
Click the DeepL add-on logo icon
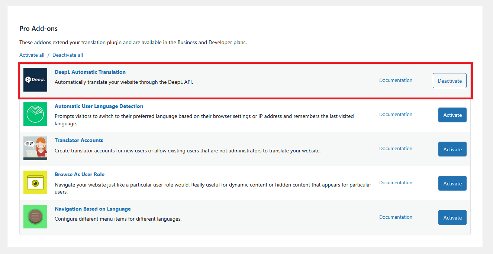[x=35, y=80]
